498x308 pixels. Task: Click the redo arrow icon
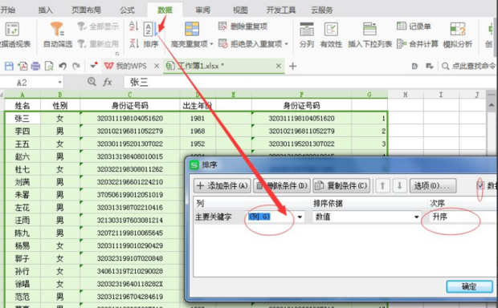(76, 66)
